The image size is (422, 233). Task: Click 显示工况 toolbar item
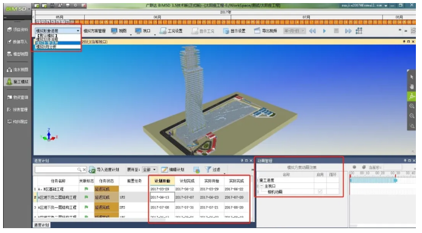pyautogui.click(x=203, y=31)
